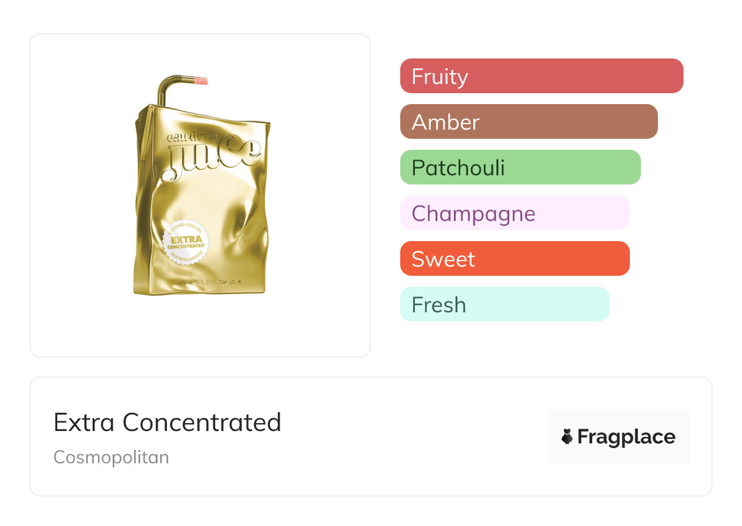Screen dimensions: 742x526
Task: Select the brown Amber accord bar
Action: (528, 122)
